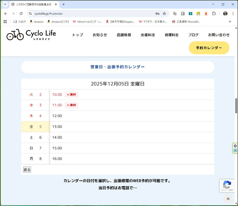Bookmark this page with the star icon
This screenshot has height=206, width=238.
click(164, 14)
